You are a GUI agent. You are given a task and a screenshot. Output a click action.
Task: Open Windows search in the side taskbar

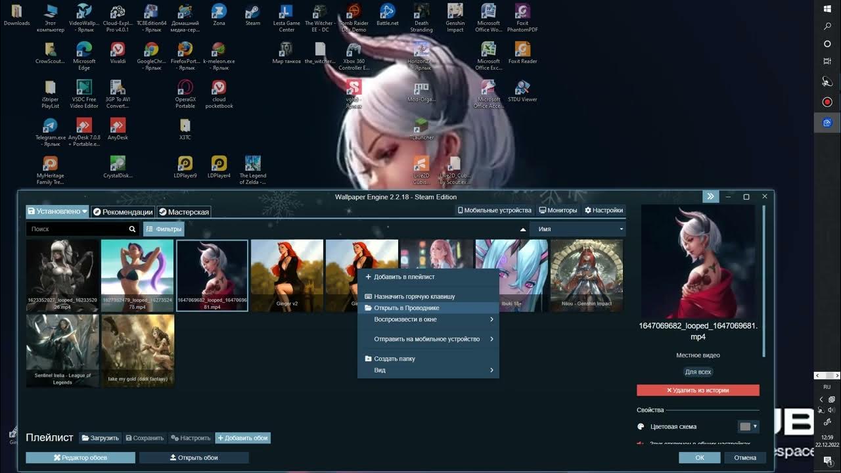[x=827, y=26]
